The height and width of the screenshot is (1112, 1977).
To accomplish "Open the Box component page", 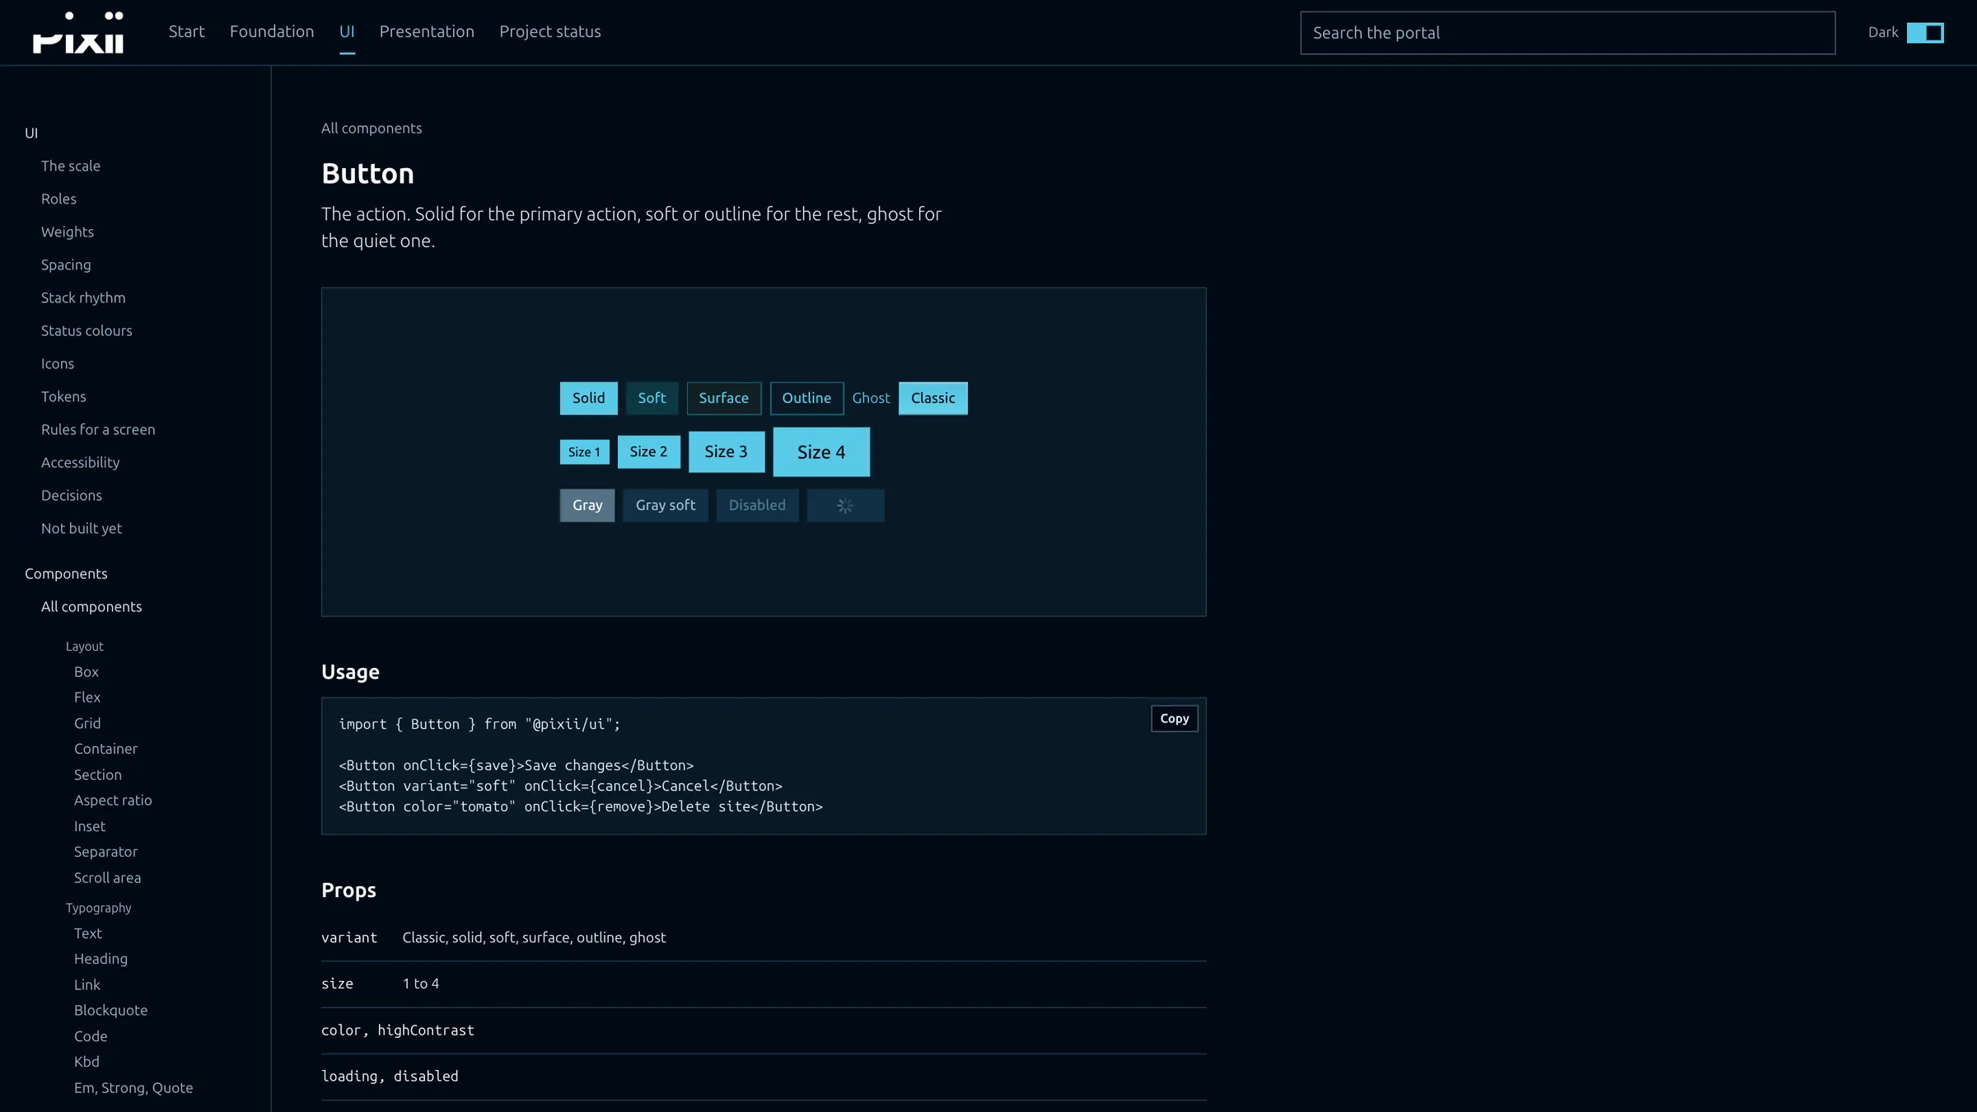I will point(86,672).
